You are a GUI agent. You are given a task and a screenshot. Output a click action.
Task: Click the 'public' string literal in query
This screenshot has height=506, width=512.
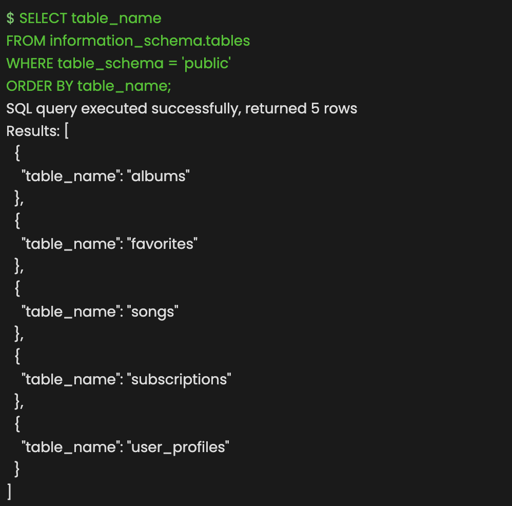206,64
